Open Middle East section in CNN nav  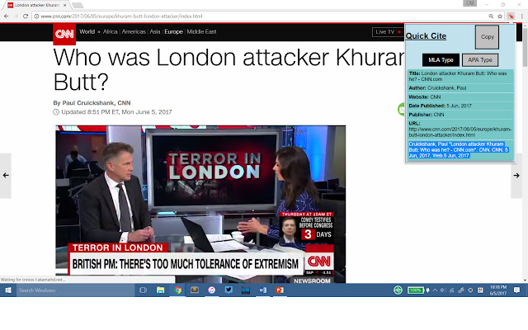tap(201, 31)
